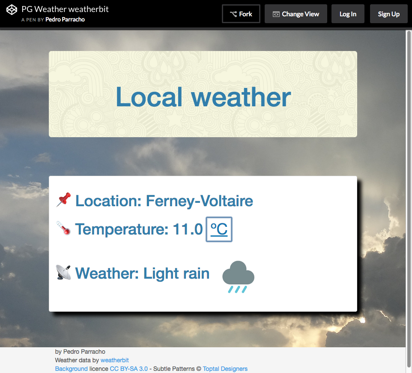Click the Location: Ferney-Voltaire text

[164, 201]
